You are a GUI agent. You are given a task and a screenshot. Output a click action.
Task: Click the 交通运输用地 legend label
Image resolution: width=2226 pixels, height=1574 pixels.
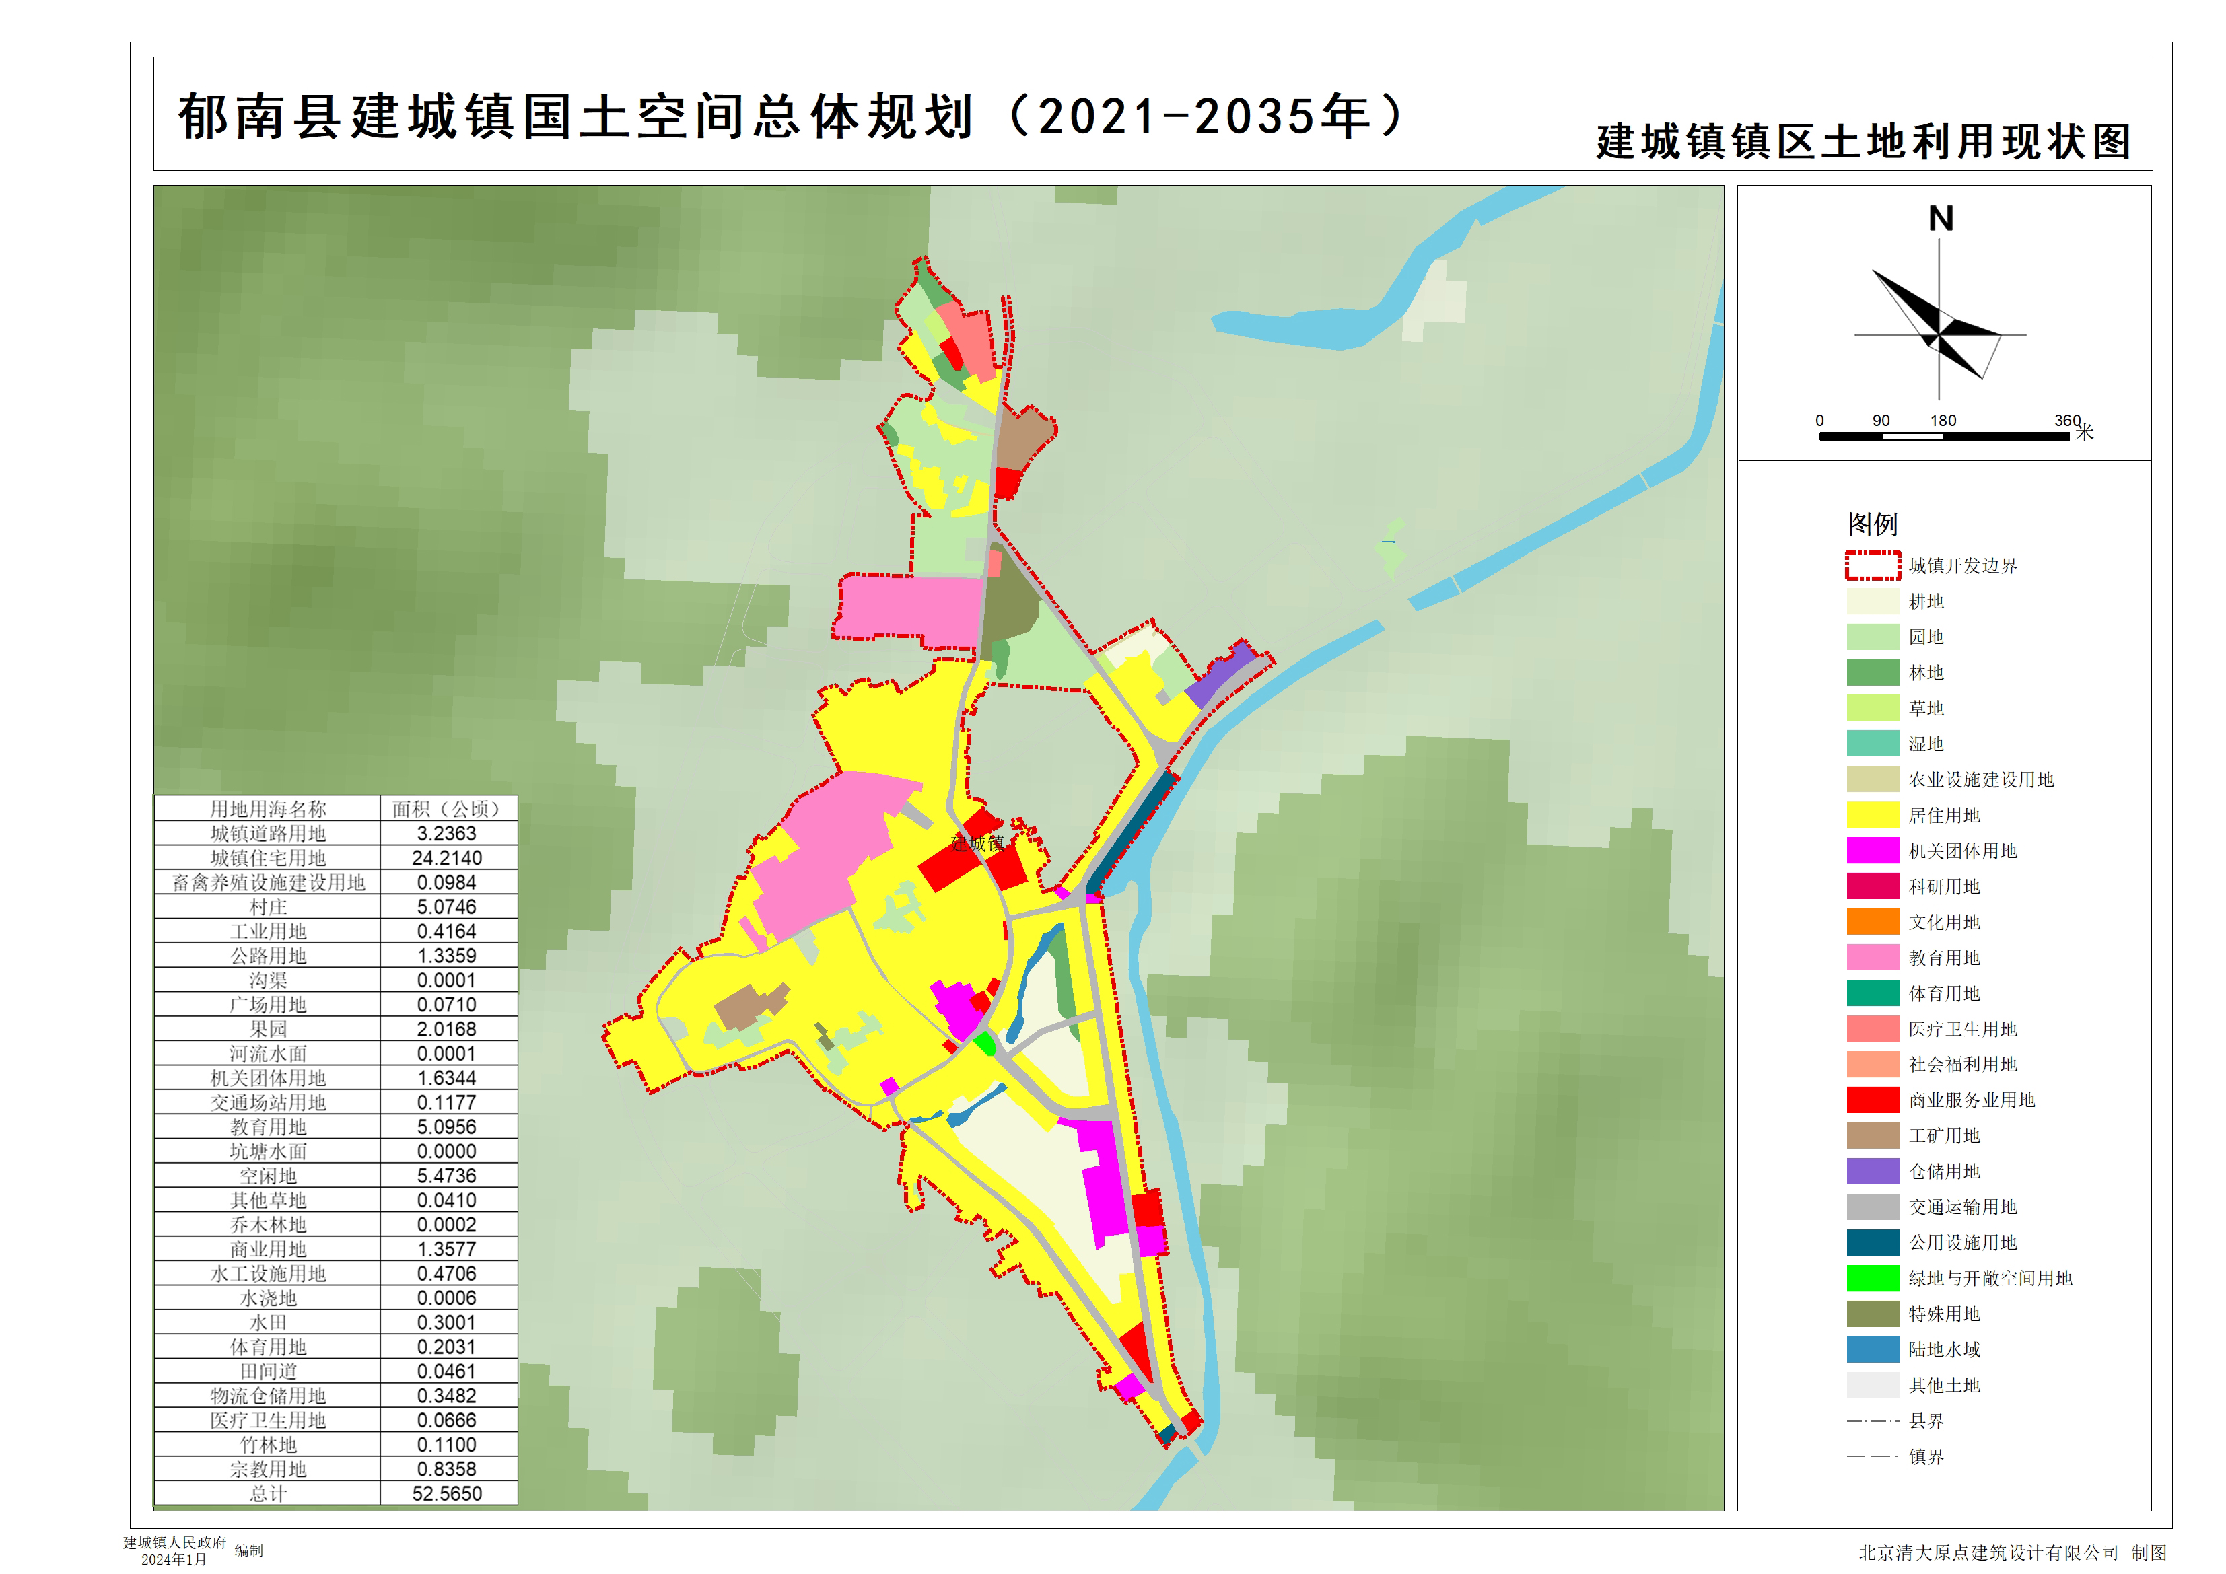pos(1962,1207)
